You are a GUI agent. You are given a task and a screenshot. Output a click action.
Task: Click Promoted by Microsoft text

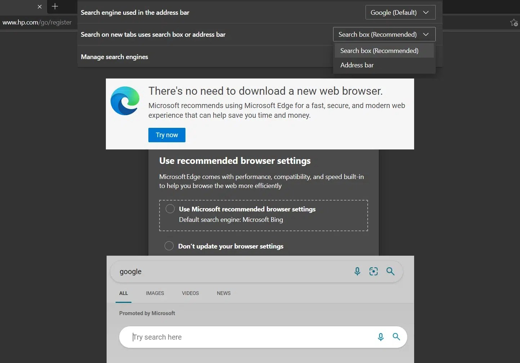[x=147, y=313]
